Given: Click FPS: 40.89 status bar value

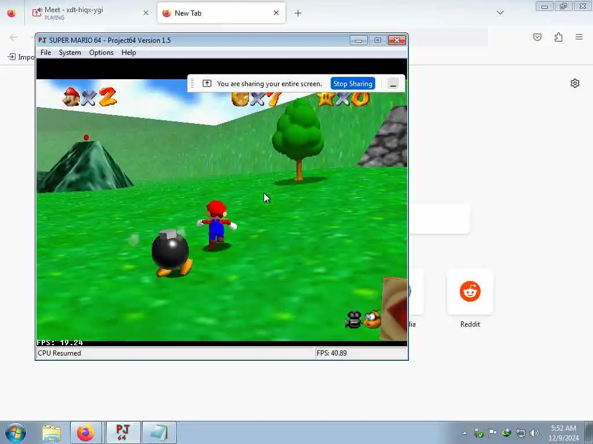Looking at the screenshot, I should click(331, 353).
